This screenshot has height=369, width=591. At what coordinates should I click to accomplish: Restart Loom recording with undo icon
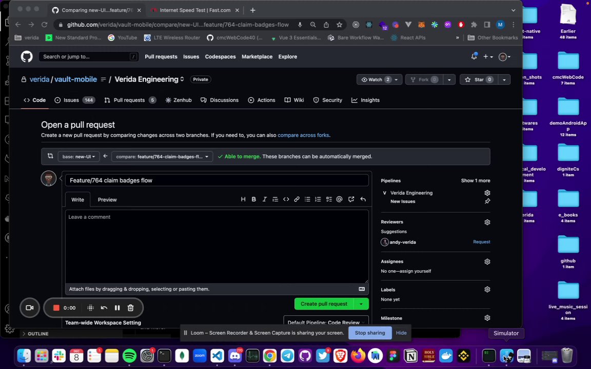[x=104, y=307]
